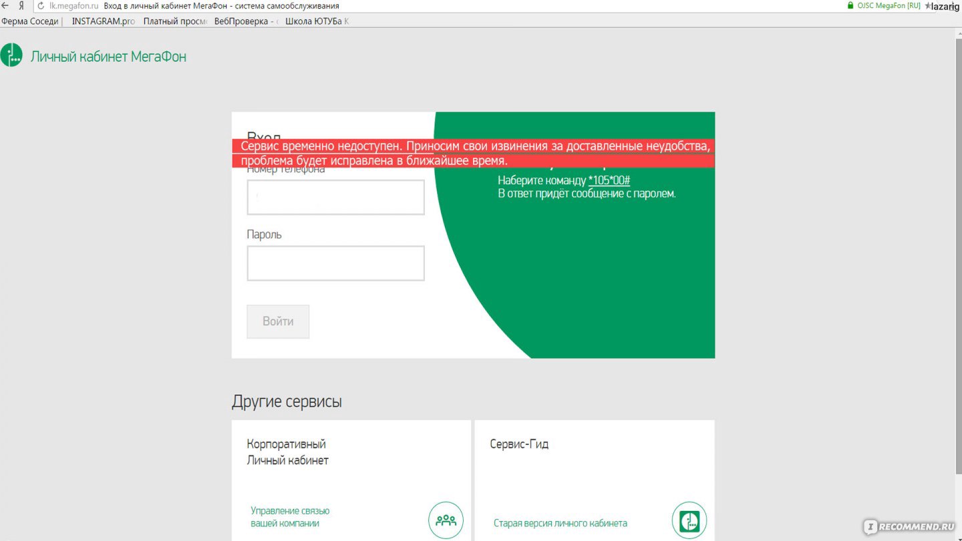Open Личный кабинет МегаФон header link

[108, 56]
